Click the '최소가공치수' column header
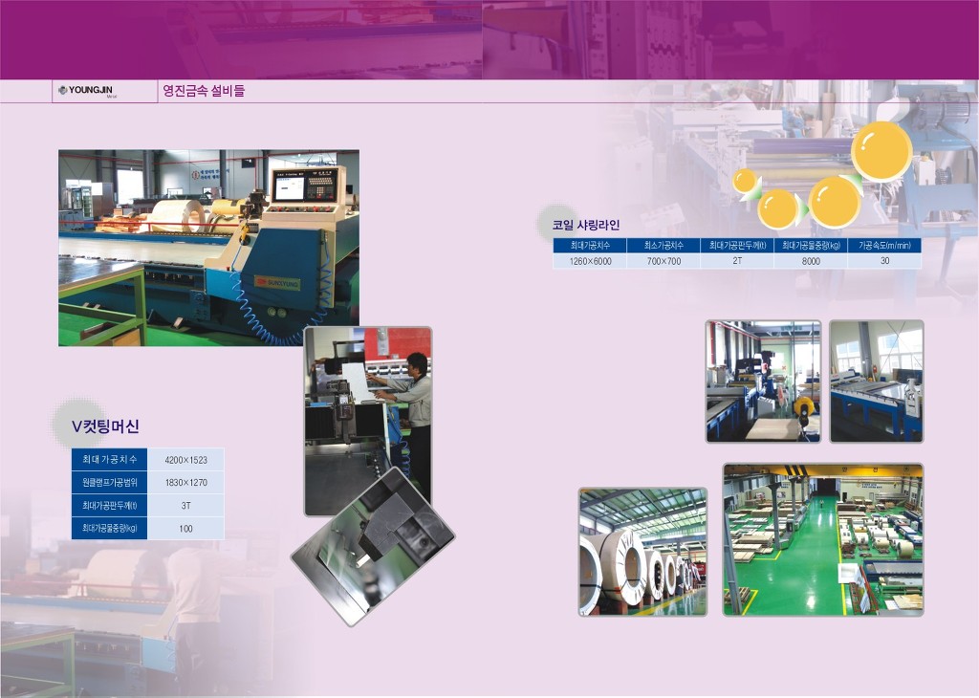The height and width of the screenshot is (698, 979). point(664,246)
